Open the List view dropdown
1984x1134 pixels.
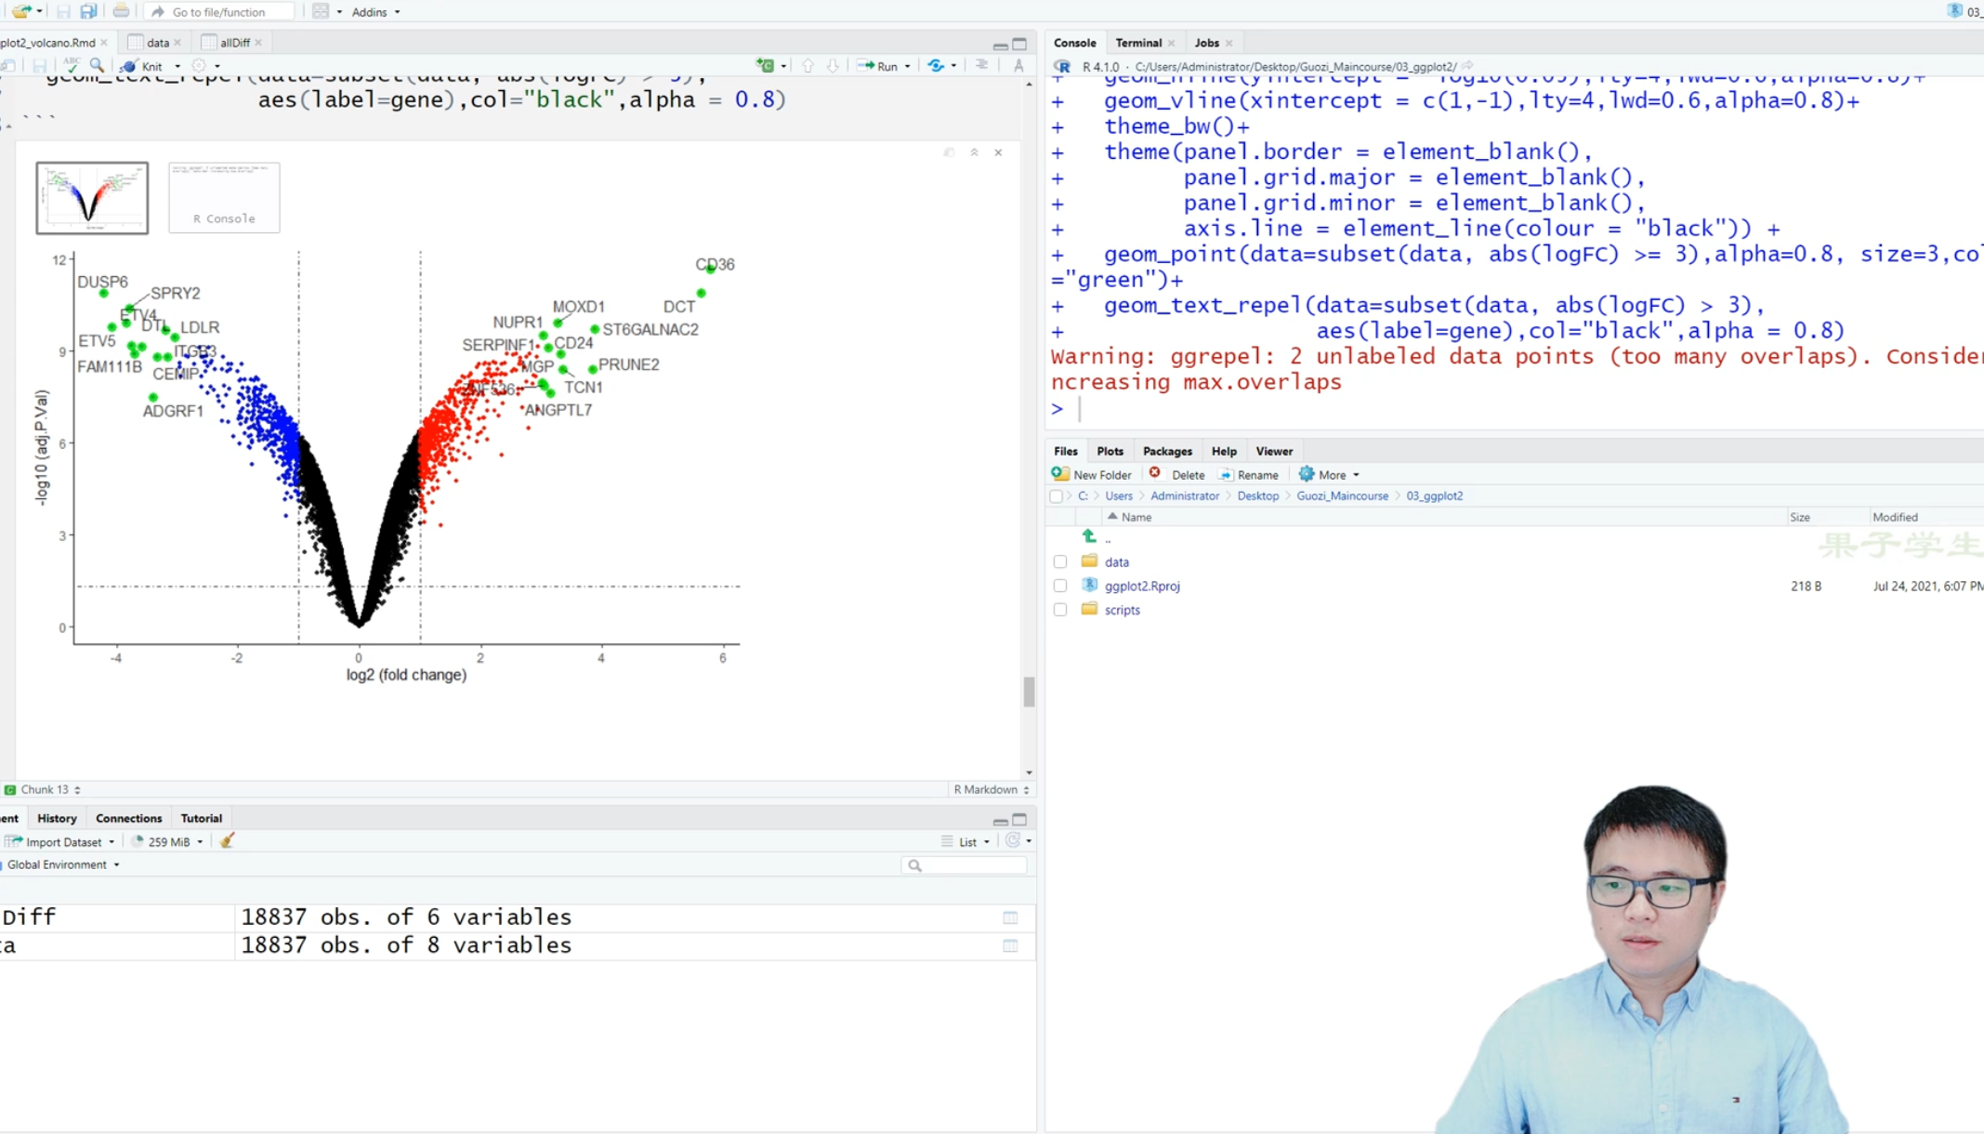click(x=966, y=841)
